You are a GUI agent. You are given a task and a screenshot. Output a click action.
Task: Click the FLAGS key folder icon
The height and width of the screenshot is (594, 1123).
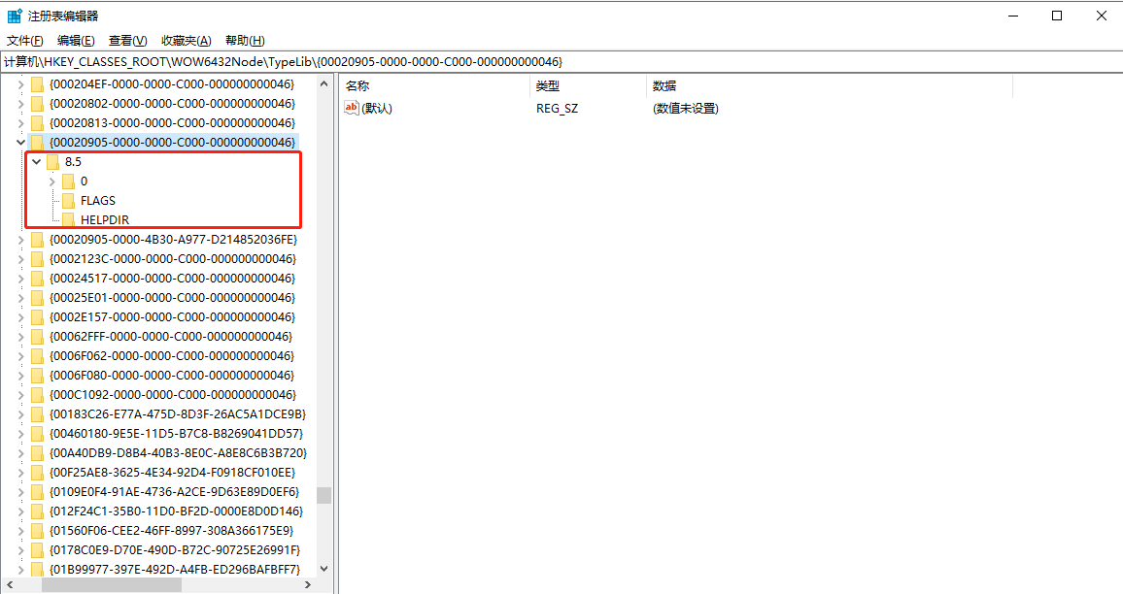[68, 201]
